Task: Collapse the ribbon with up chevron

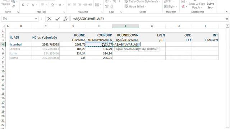Action: tap(227, 12)
